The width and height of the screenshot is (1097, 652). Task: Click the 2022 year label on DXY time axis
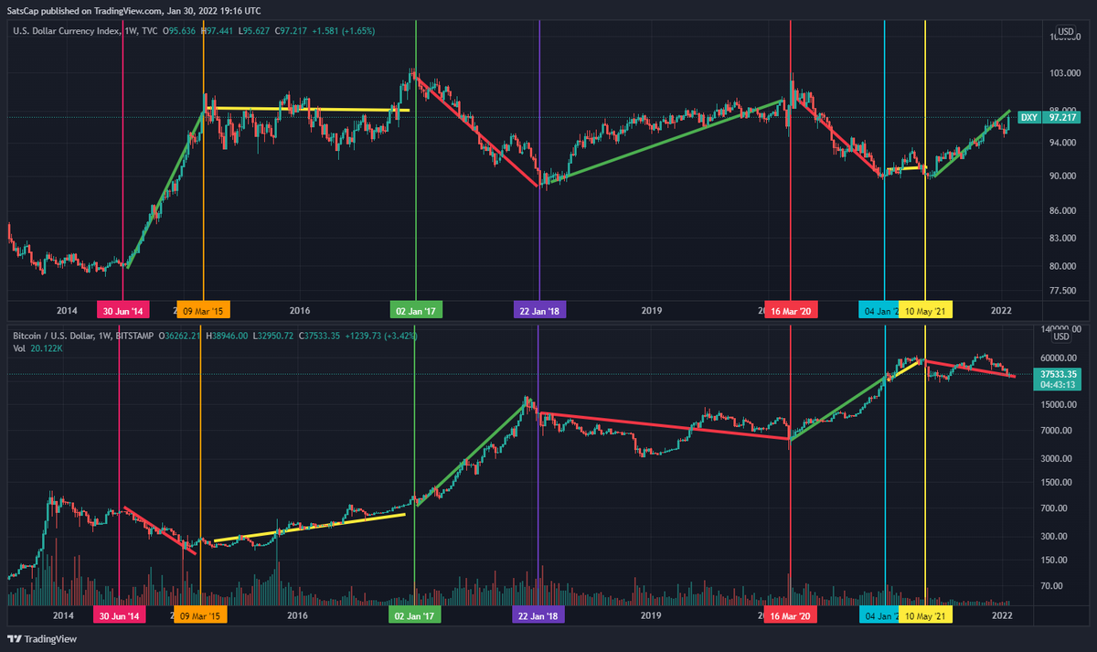pos(1004,311)
